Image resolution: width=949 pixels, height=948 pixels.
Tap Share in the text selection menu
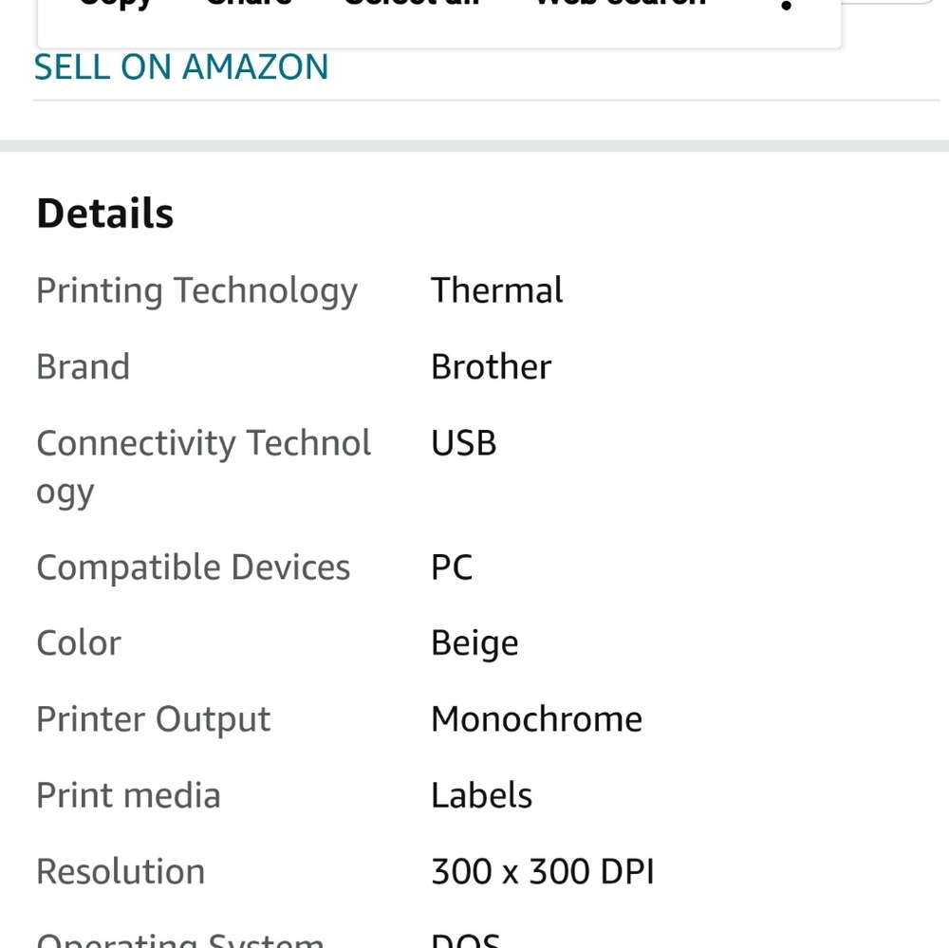(x=249, y=4)
